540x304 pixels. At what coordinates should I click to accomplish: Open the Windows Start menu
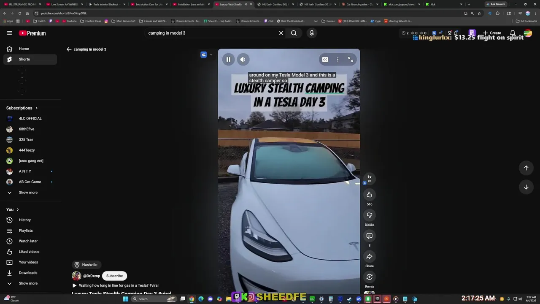(x=125, y=299)
